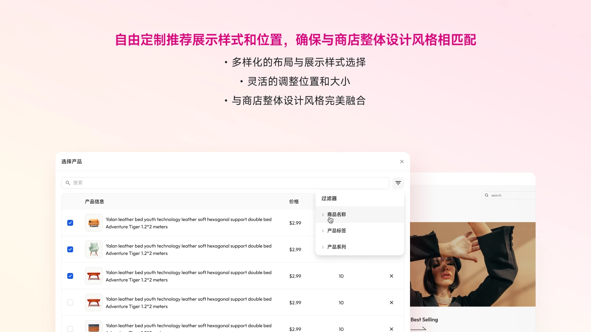This screenshot has width=591, height=332.
Task: Click the fourth row $2.99 price
Action: [295, 302]
